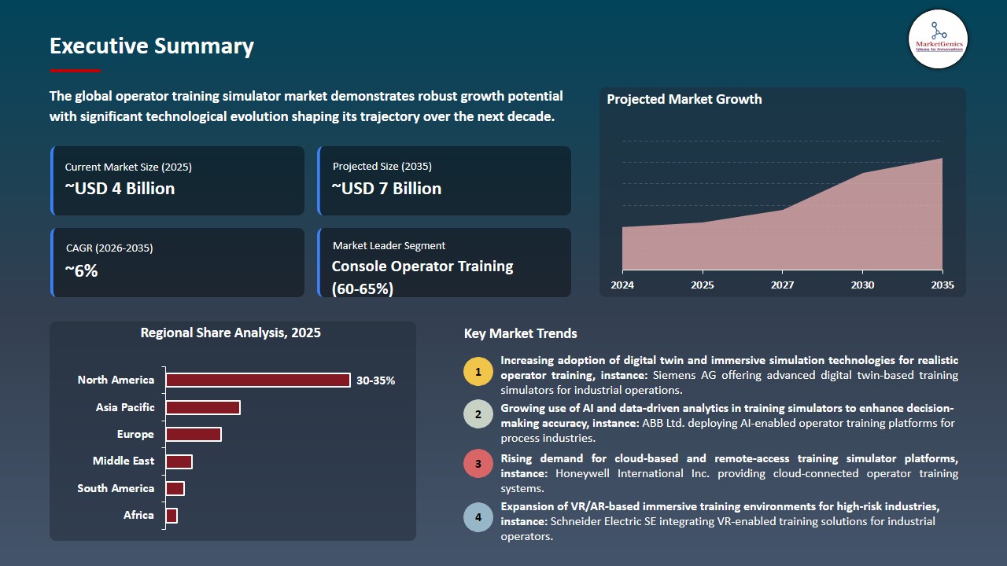Click the North America label
The height and width of the screenshot is (566, 1007).
pyautogui.click(x=116, y=380)
